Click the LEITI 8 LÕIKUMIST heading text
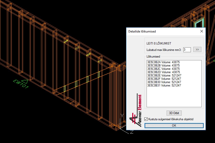215x143 pixels. click(x=159, y=43)
